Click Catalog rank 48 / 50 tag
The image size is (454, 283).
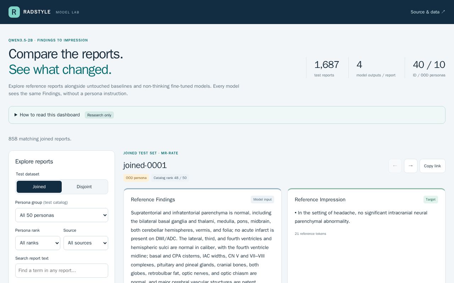(x=170, y=178)
